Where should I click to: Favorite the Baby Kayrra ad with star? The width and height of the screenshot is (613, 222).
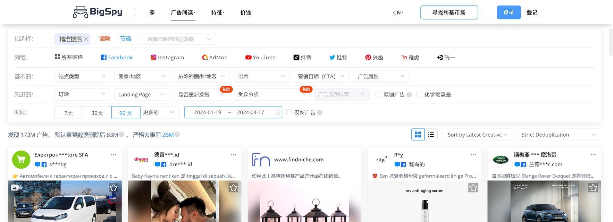pos(233,188)
